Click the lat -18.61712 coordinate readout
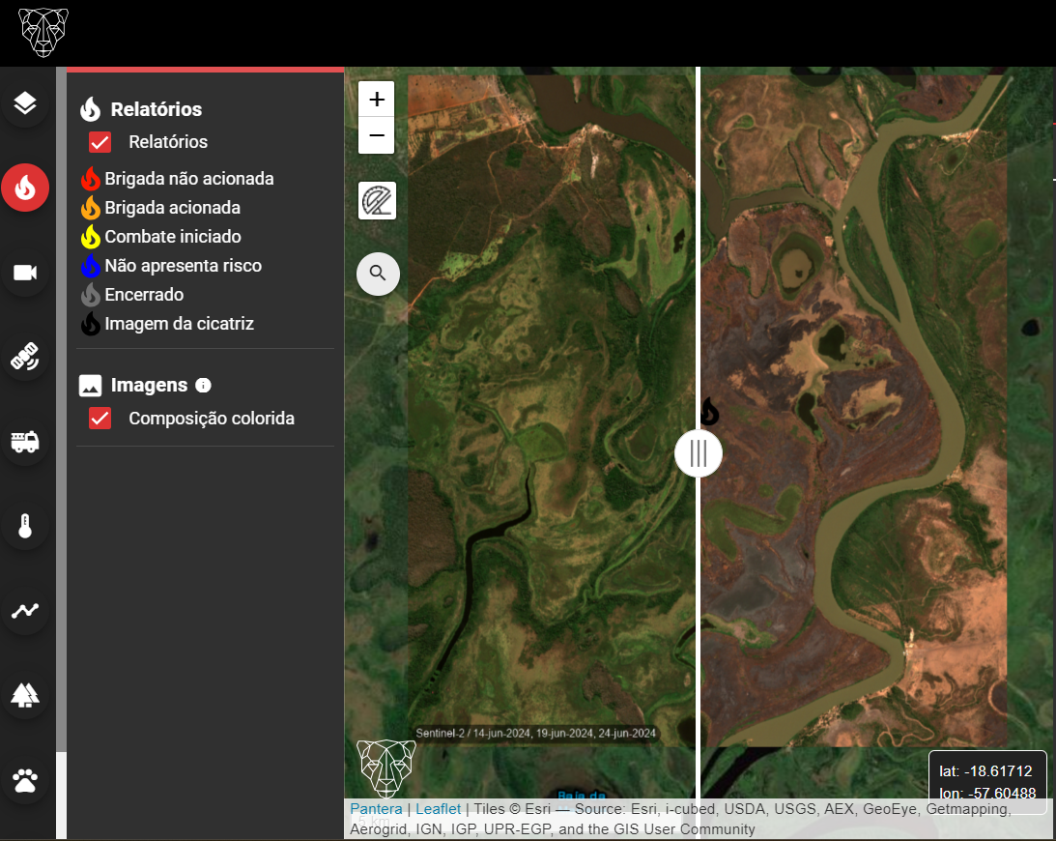 coord(985,771)
